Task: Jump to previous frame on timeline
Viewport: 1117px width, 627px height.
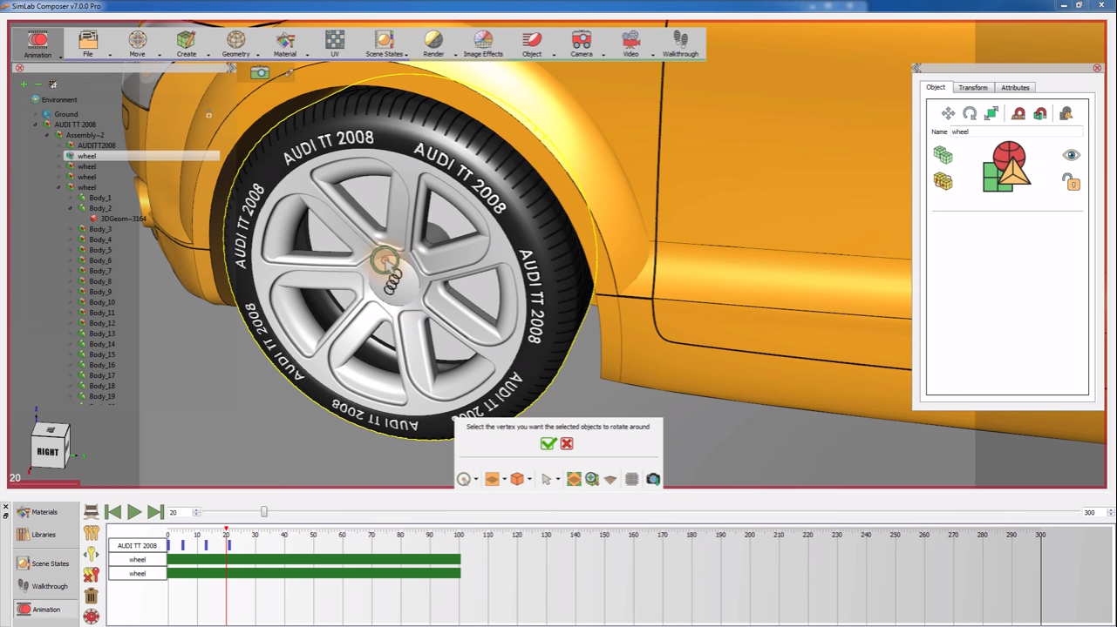Action: coord(112,512)
